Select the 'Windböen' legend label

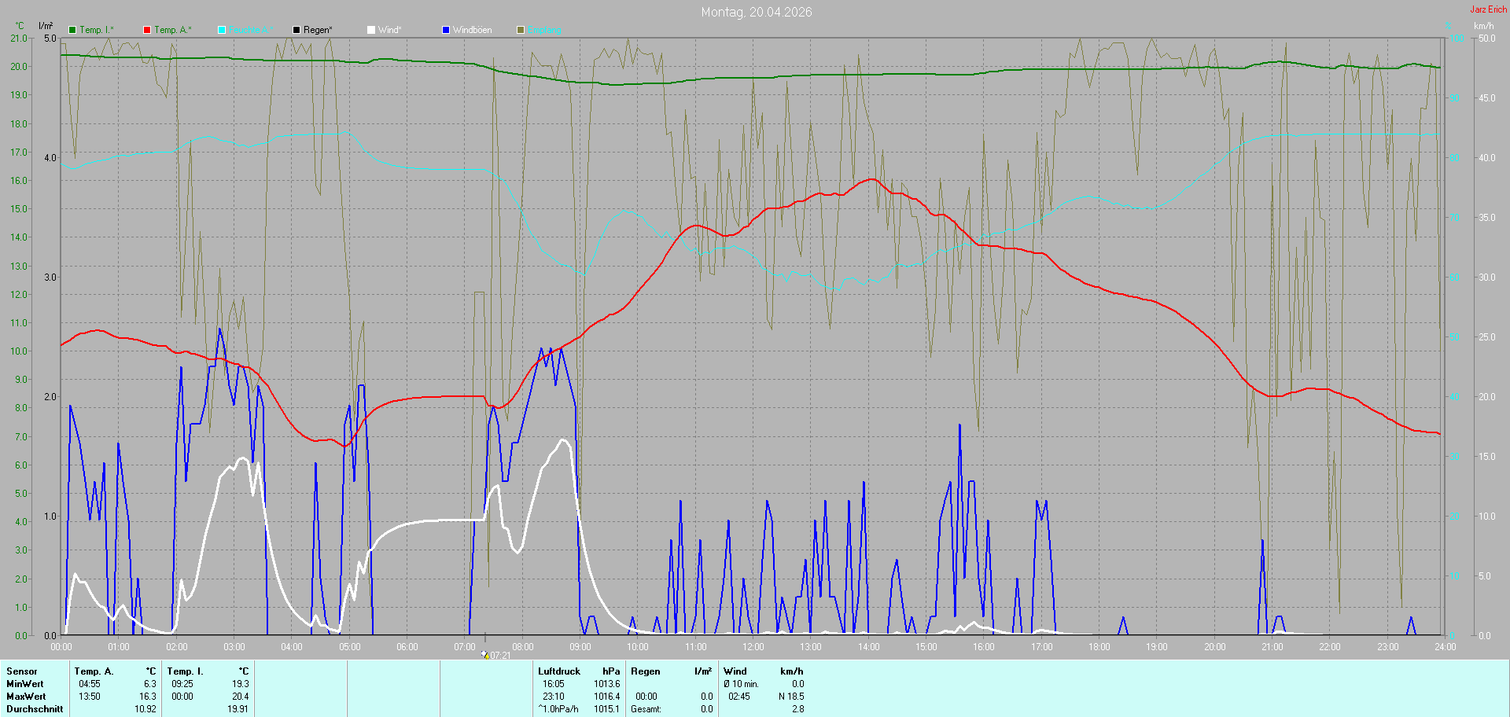pos(473,30)
